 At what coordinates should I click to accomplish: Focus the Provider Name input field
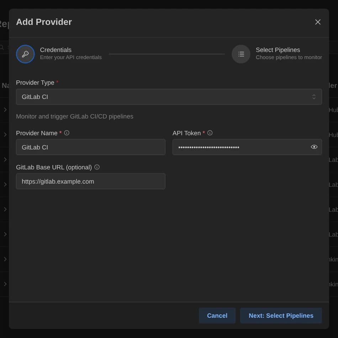90,147
